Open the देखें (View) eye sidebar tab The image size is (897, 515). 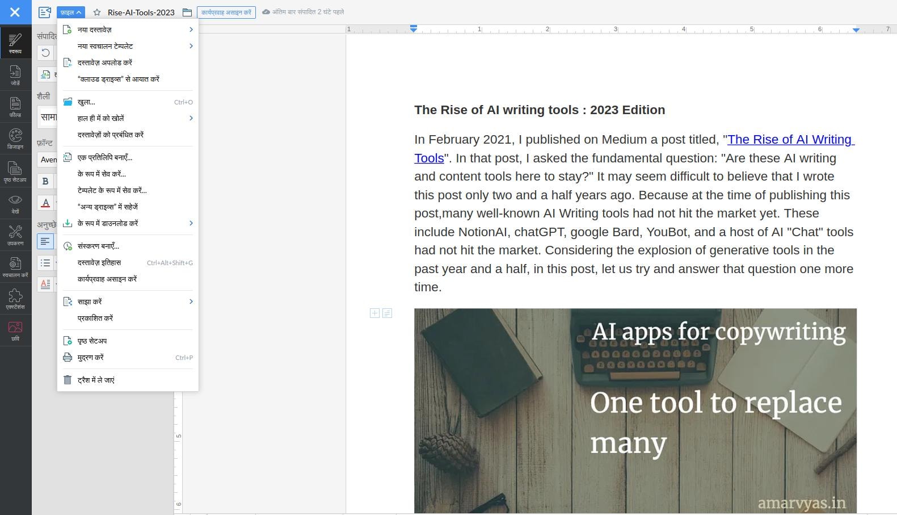coord(15,203)
